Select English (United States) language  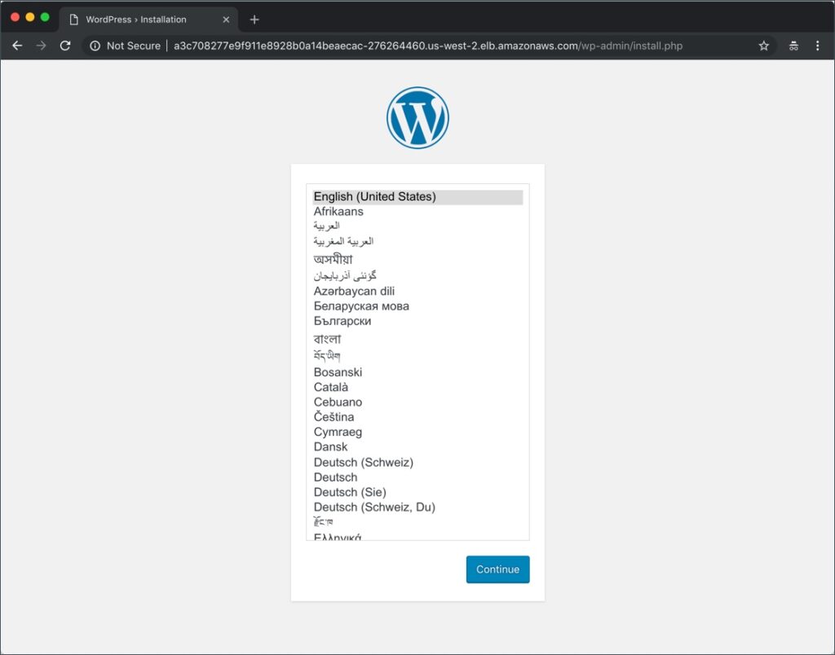tap(375, 196)
